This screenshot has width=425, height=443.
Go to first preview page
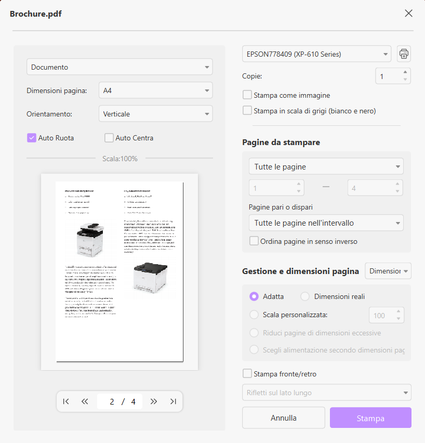(x=66, y=401)
